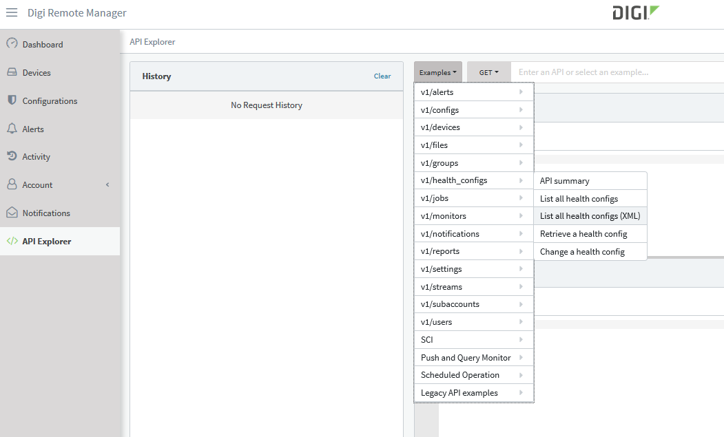This screenshot has width=724, height=437.
Task: Expand Push and Query Monitor submenu
Action: tap(474, 358)
